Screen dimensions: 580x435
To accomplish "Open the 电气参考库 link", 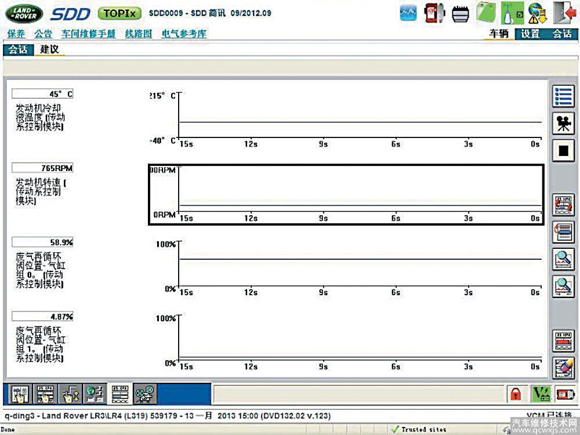I will pos(184,34).
